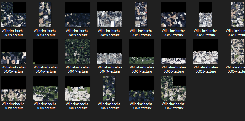Click the Wilhelmshoehe-00068-texture thumbnail
This screenshot has height=121, width=245.
point(13,88)
